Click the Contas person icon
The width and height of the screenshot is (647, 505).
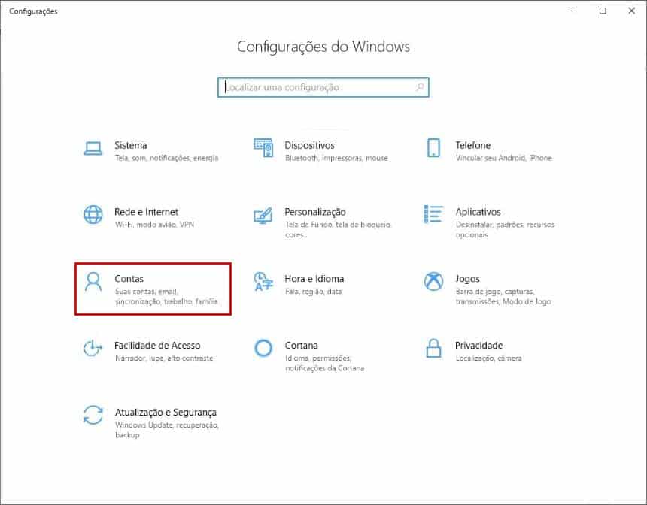(x=93, y=282)
